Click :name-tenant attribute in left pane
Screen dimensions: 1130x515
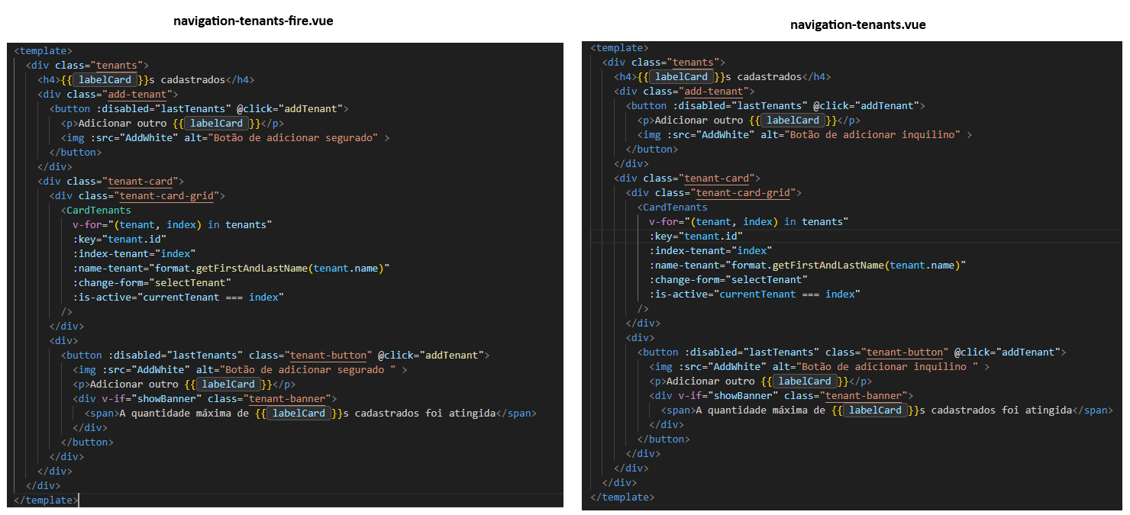click(108, 269)
